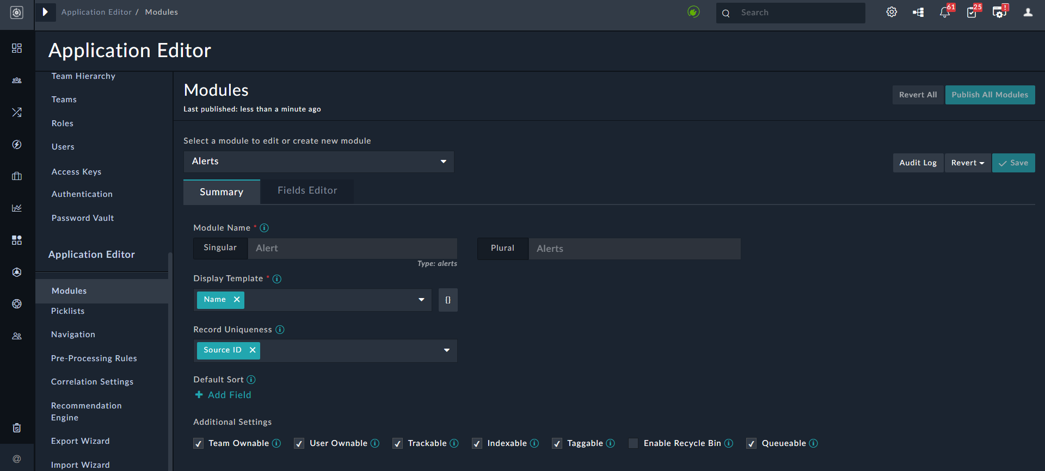The height and width of the screenshot is (471, 1045).
Task: Click the Plural module name field
Action: pos(635,249)
